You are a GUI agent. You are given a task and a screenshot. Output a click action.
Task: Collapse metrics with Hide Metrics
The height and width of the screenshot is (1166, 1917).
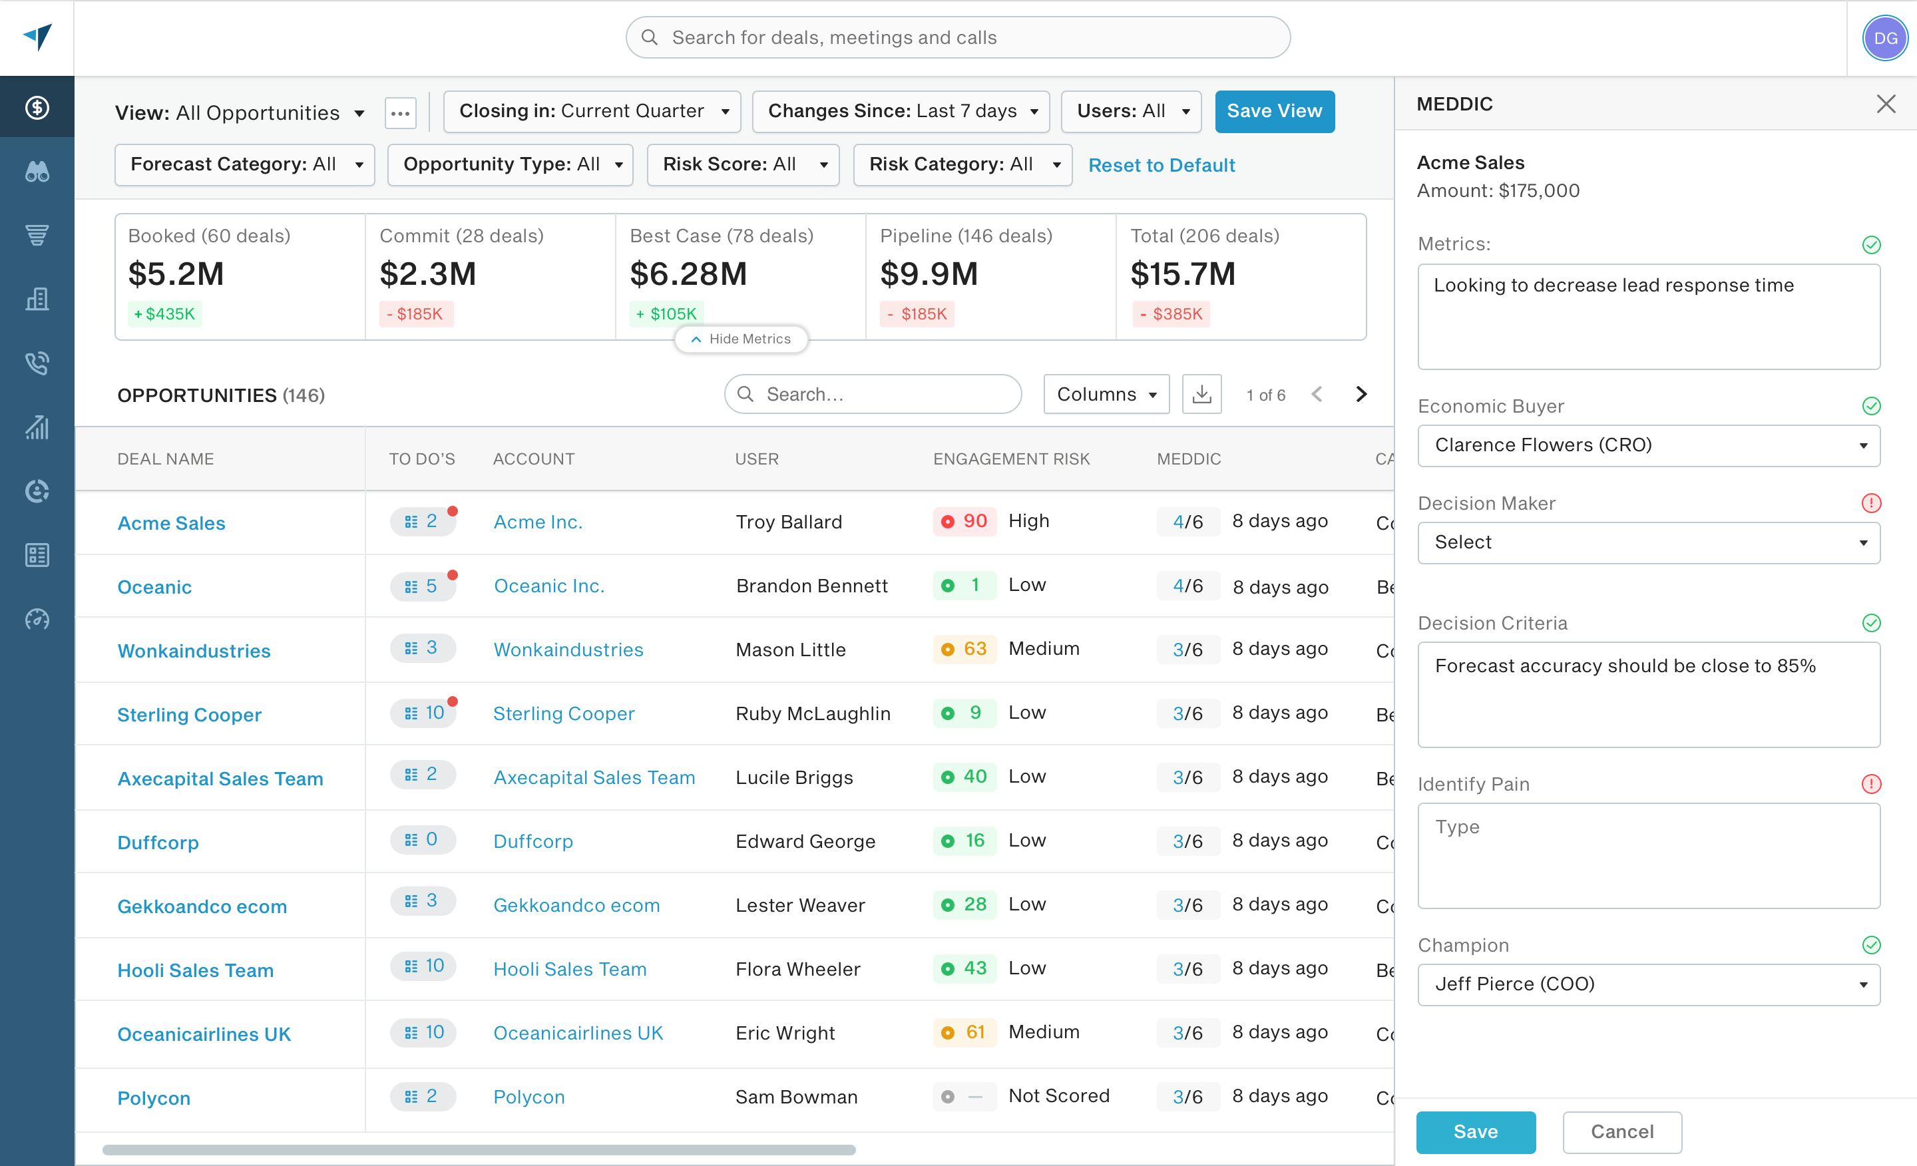[x=741, y=339]
